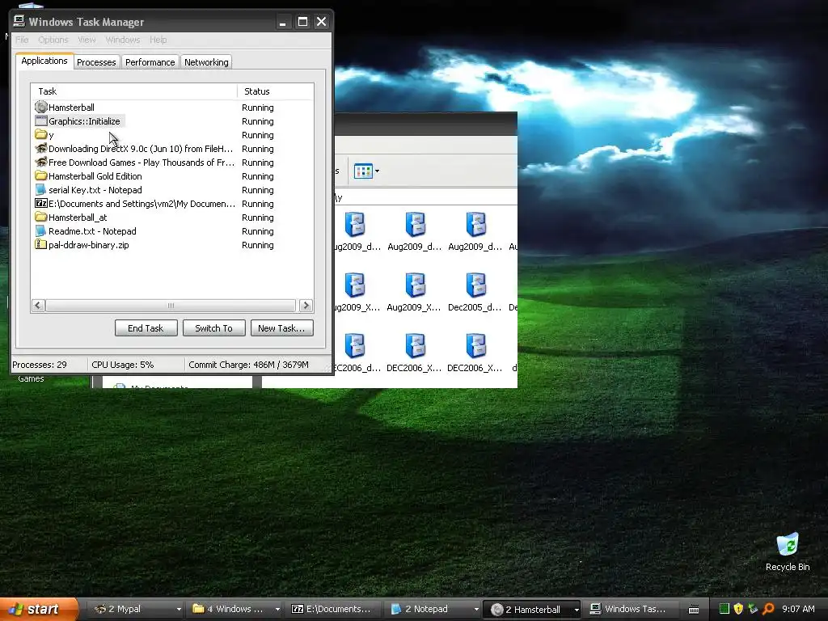Expand the 2 Notepad taskbar group
The width and height of the screenshot is (828, 621).
(x=476, y=610)
